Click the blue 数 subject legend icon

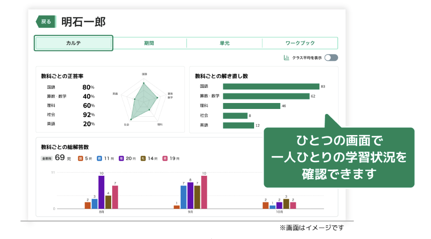(x=99, y=158)
